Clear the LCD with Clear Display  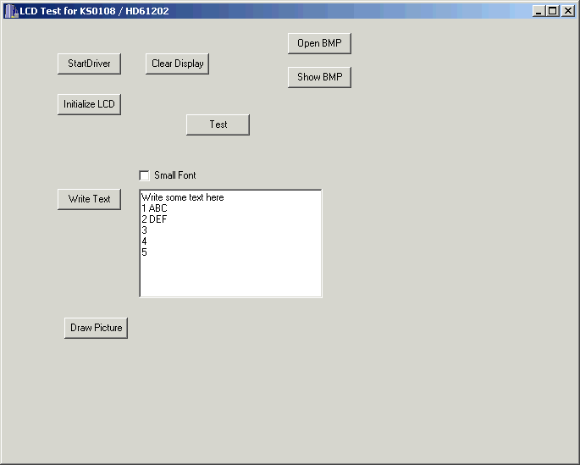(x=177, y=64)
